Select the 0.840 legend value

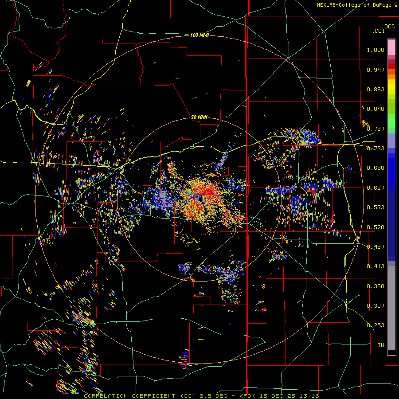[376, 109]
